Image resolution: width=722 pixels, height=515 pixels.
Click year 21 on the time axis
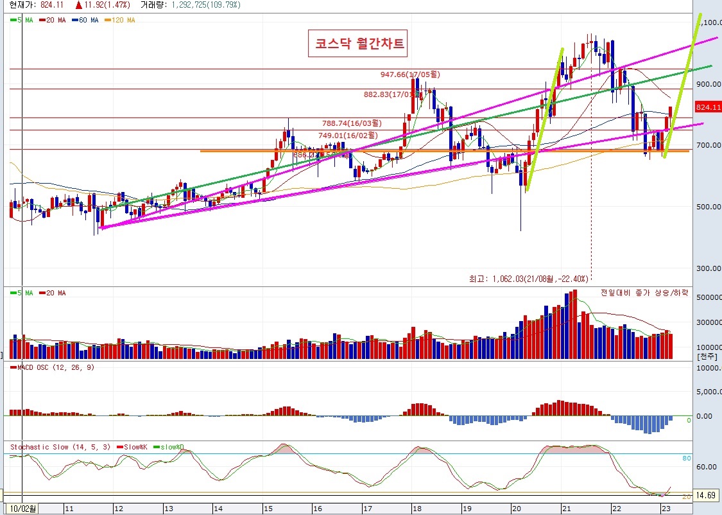(x=566, y=509)
